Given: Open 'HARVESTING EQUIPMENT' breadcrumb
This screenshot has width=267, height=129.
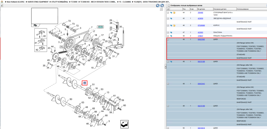Looking at the screenshot, I should pyautogui.click(x=38, y=2).
